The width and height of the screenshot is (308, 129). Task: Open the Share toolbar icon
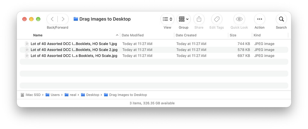click(x=199, y=19)
